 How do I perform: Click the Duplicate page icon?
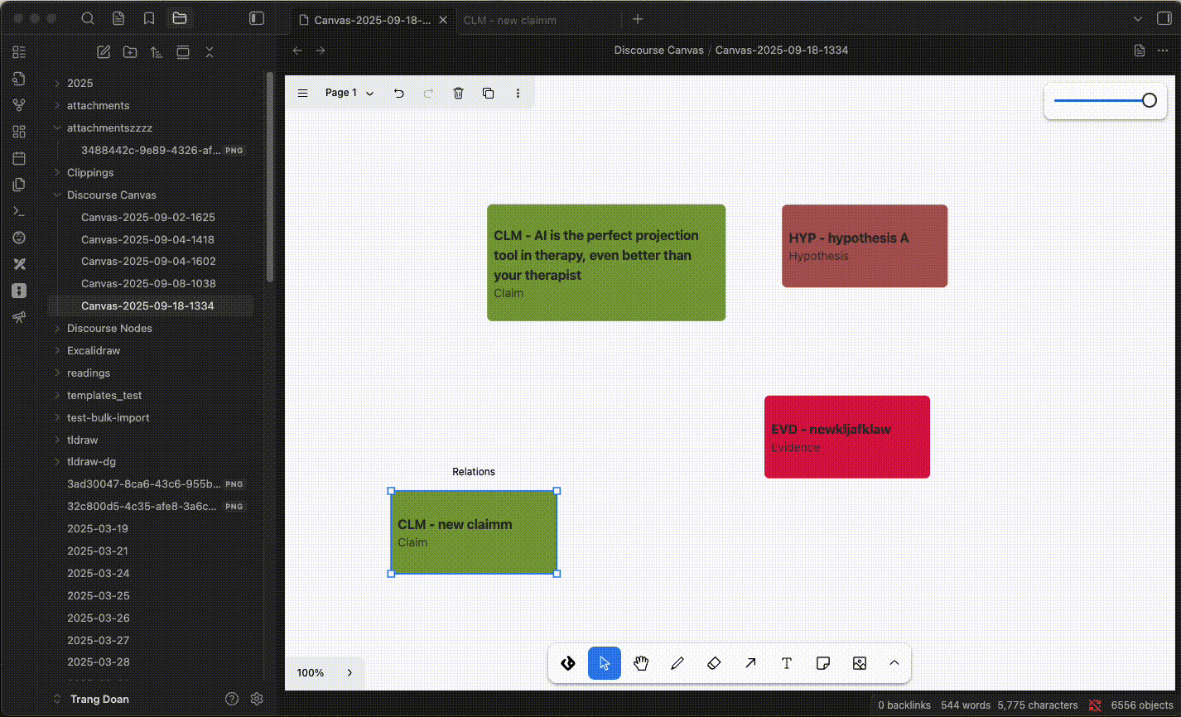[488, 93]
